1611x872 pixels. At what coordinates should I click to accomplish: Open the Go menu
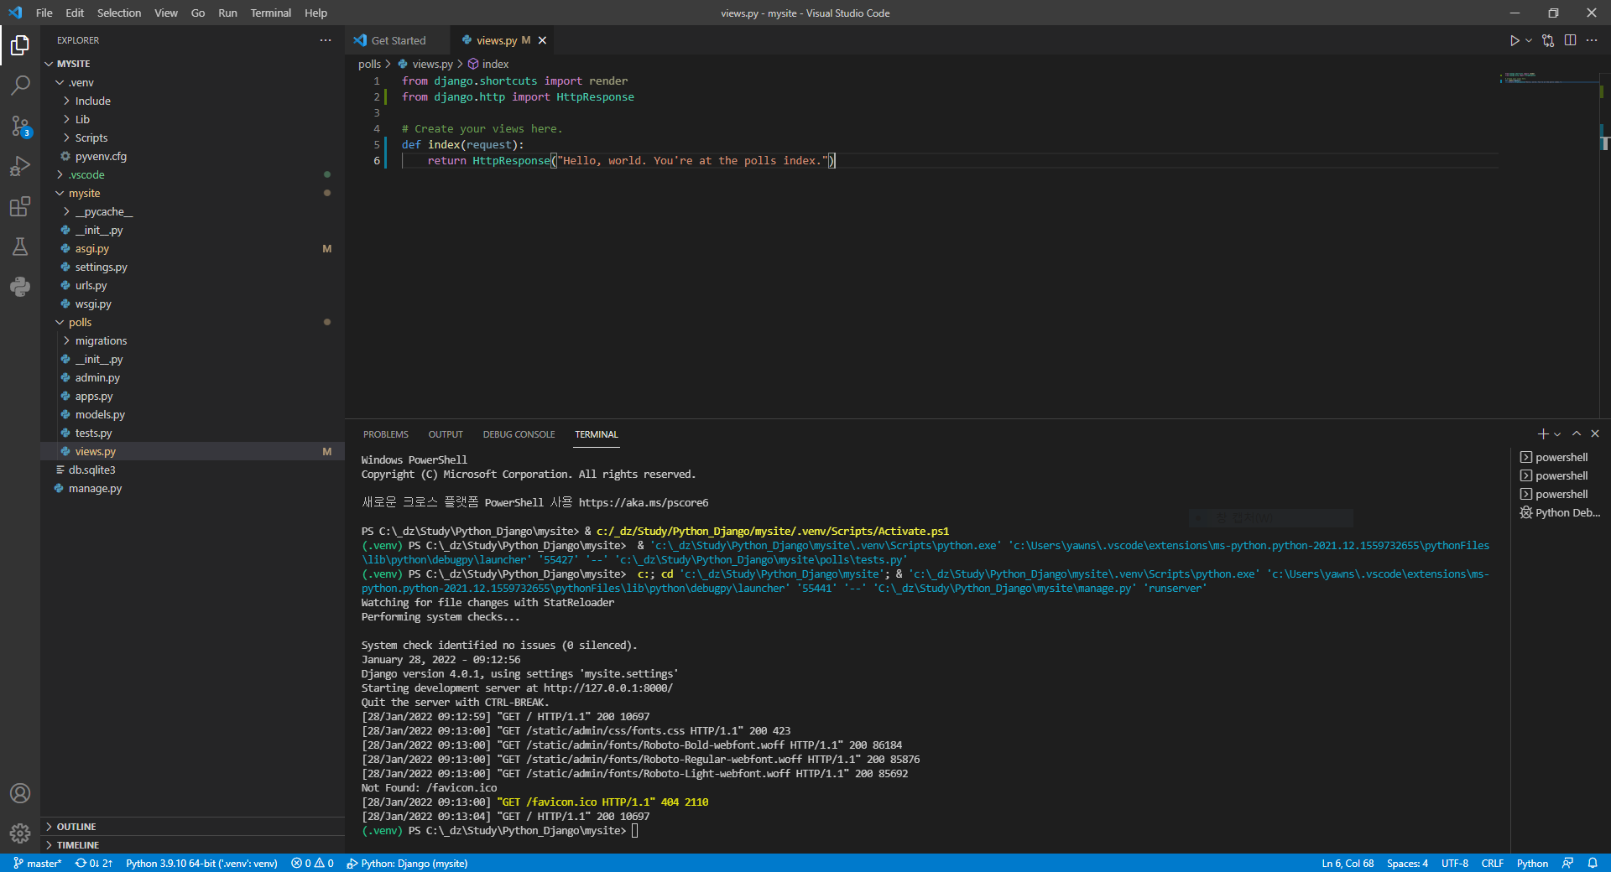pos(198,13)
